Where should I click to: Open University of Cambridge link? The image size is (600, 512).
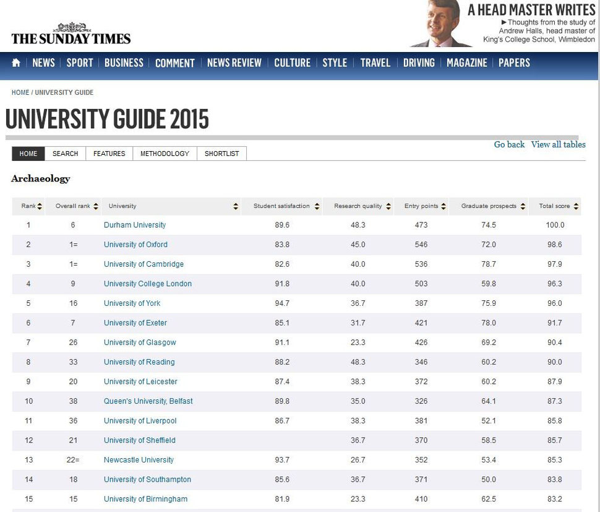pyautogui.click(x=144, y=264)
